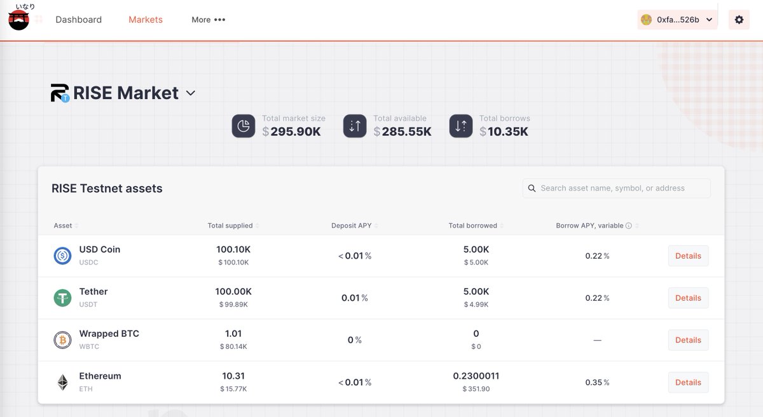Click the $351.90 ETH borrowed amount
The width and height of the screenshot is (763, 417).
pos(476,389)
